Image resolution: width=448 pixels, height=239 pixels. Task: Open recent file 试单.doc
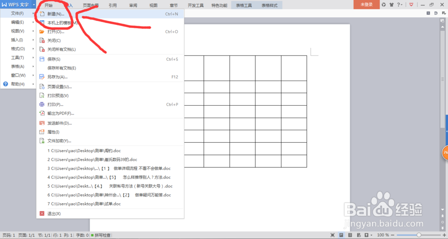[x=110, y=204]
